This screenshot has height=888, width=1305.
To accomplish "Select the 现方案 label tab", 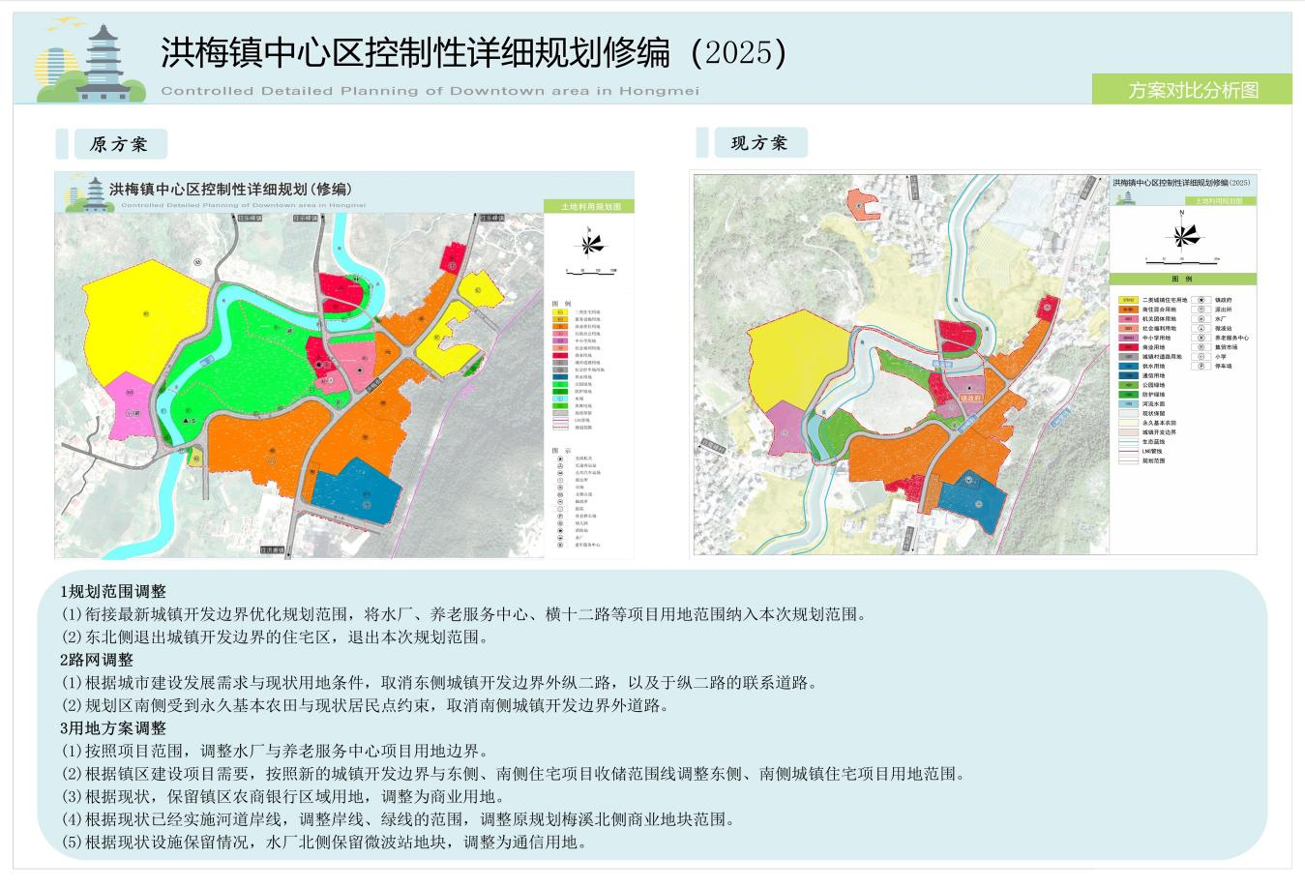I will pyautogui.click(x=758, y=143).
